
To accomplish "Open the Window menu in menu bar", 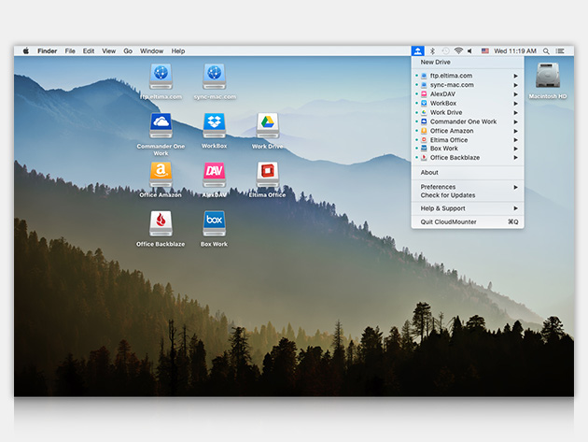I will click(151, 51).
